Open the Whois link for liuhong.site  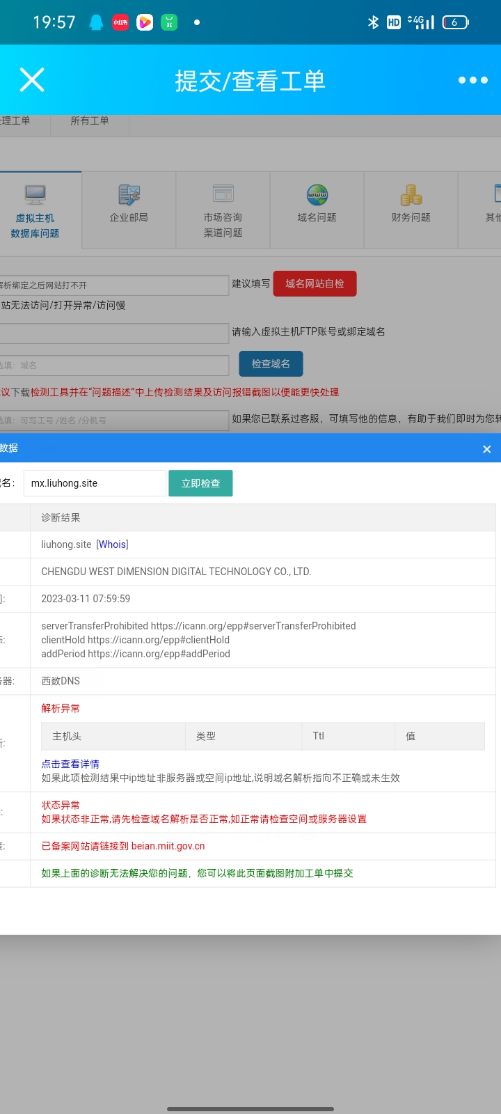click(x=112, y=544)
